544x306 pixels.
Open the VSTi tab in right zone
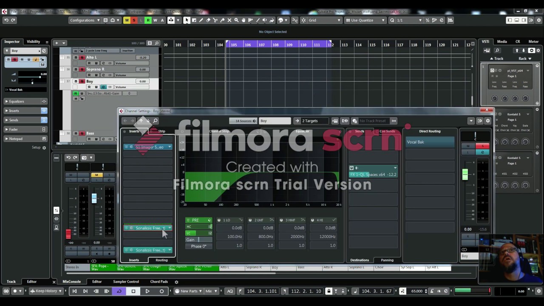click(485, 42)
